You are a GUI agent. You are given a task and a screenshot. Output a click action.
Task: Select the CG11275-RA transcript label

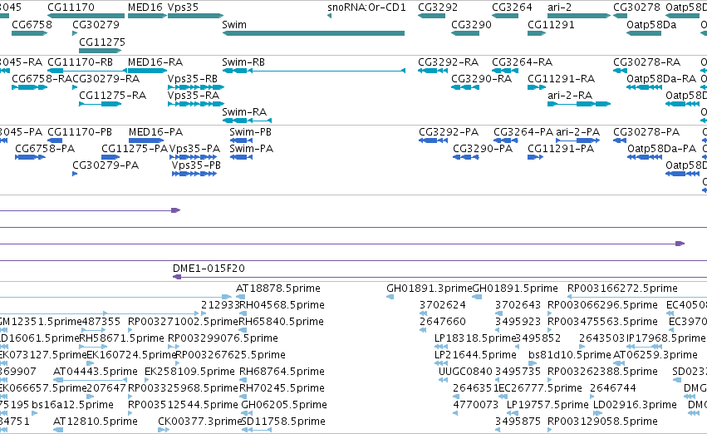click(112, 95)
